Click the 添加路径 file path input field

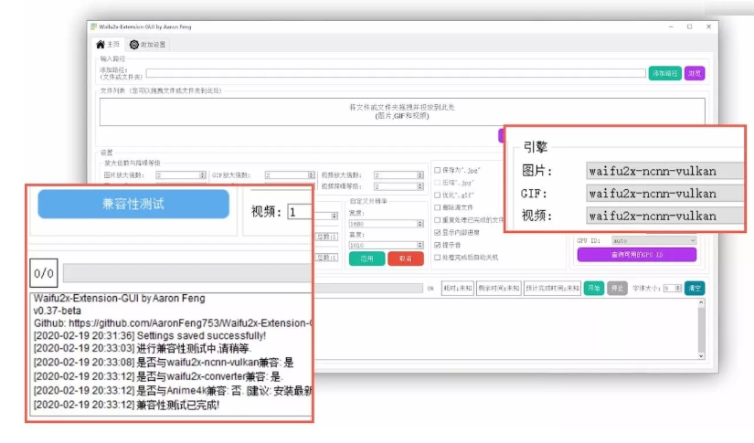tap(395, 73)
